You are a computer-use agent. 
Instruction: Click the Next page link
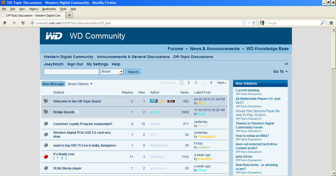tap(222, 83)
